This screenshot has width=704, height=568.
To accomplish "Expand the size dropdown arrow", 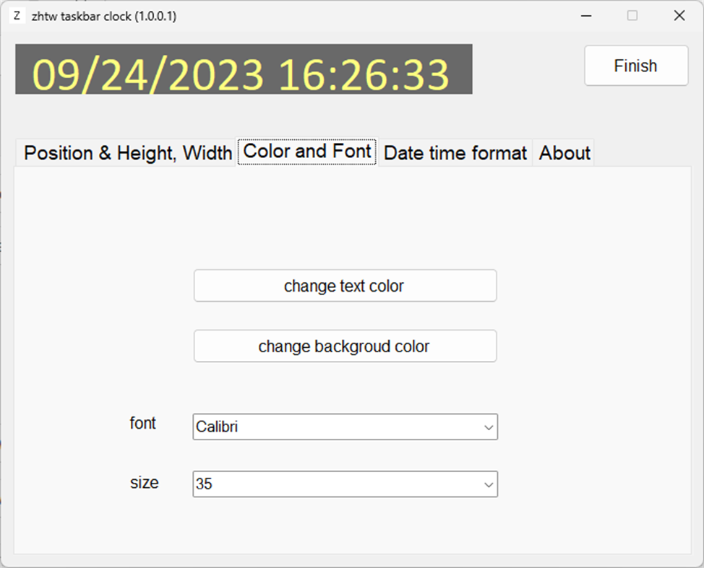I will coord(489,484).
